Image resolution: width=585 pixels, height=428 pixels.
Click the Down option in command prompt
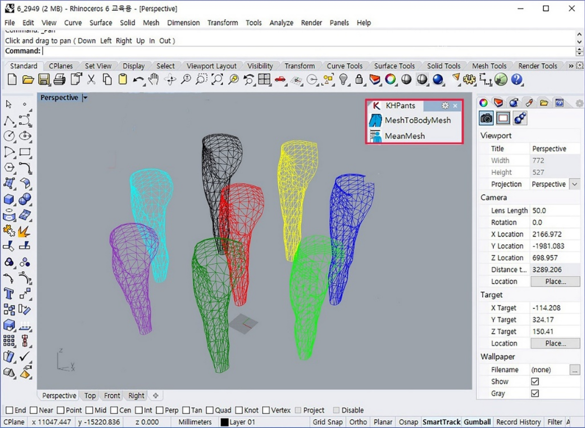87,41
